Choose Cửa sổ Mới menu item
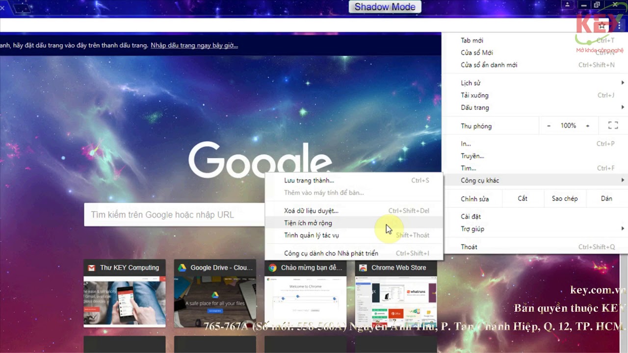Screen dimensions: 628x353 pyautogui.click(x=535, y=52)
